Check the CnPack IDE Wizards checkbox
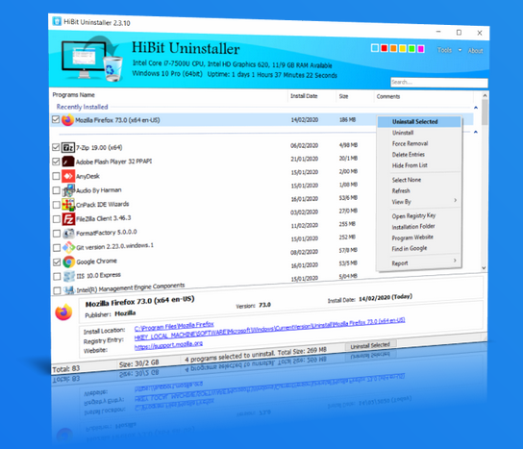 pyautogui.click(x=57, y=205)
